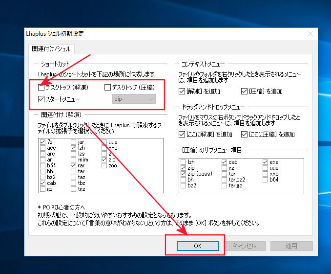The height and width of the screenshot is (274, 331).
Task: Toggle [圧縮] を追加 context menu checkbox
Action: point(244,91)
